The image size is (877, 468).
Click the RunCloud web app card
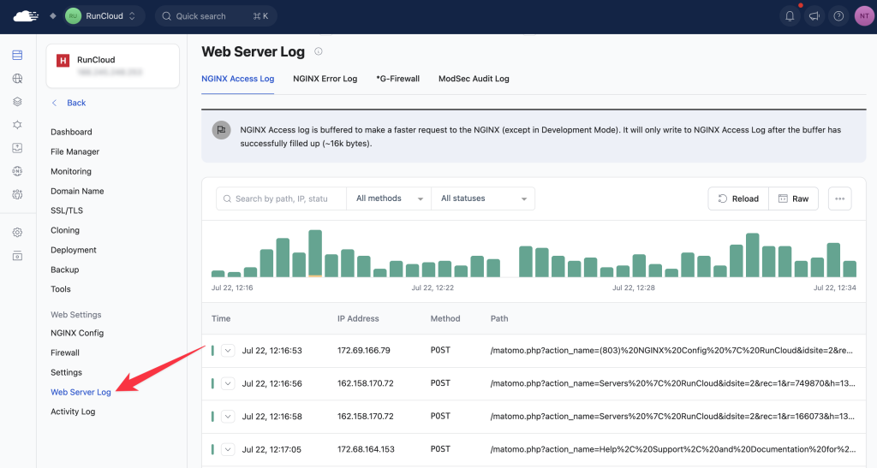point(112,66)
